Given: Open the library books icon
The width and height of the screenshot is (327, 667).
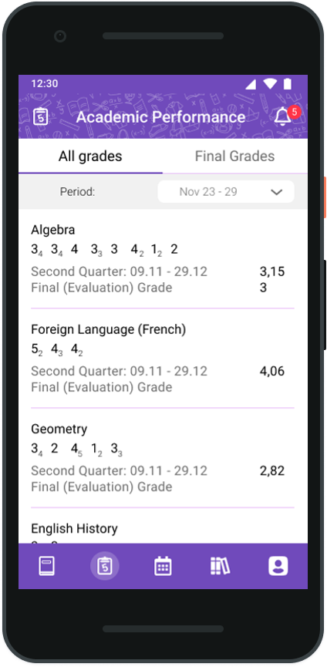Looking at the screenshot, I should click(x=221, y=566).
